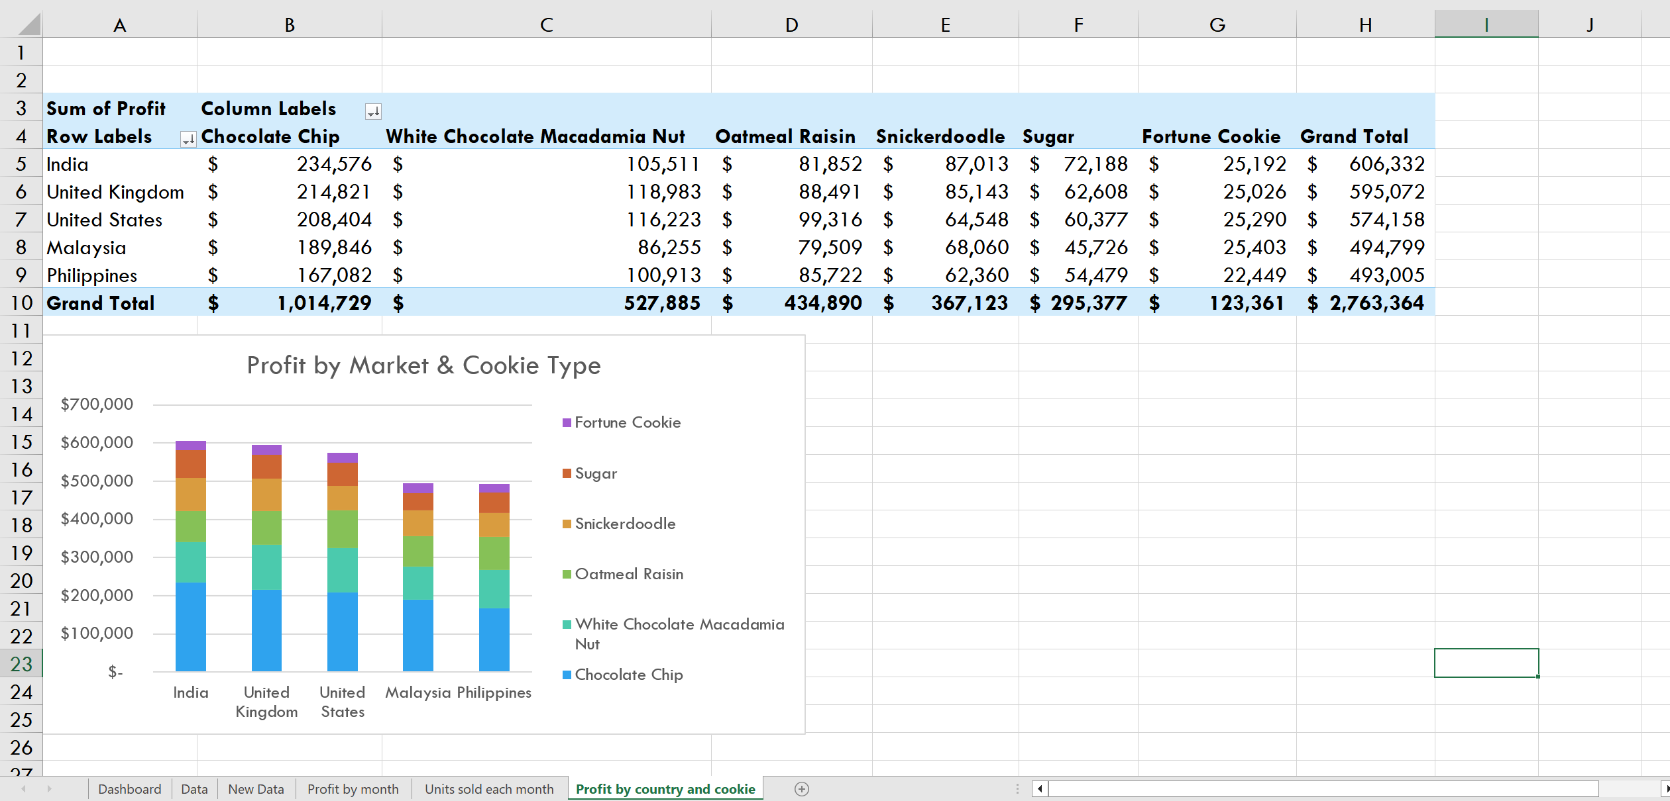
Task: Click the Fortune Cookie header cell
Action: [1217, 136]
